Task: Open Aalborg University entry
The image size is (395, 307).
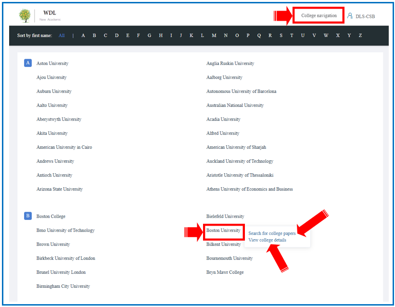Action: 224,77
